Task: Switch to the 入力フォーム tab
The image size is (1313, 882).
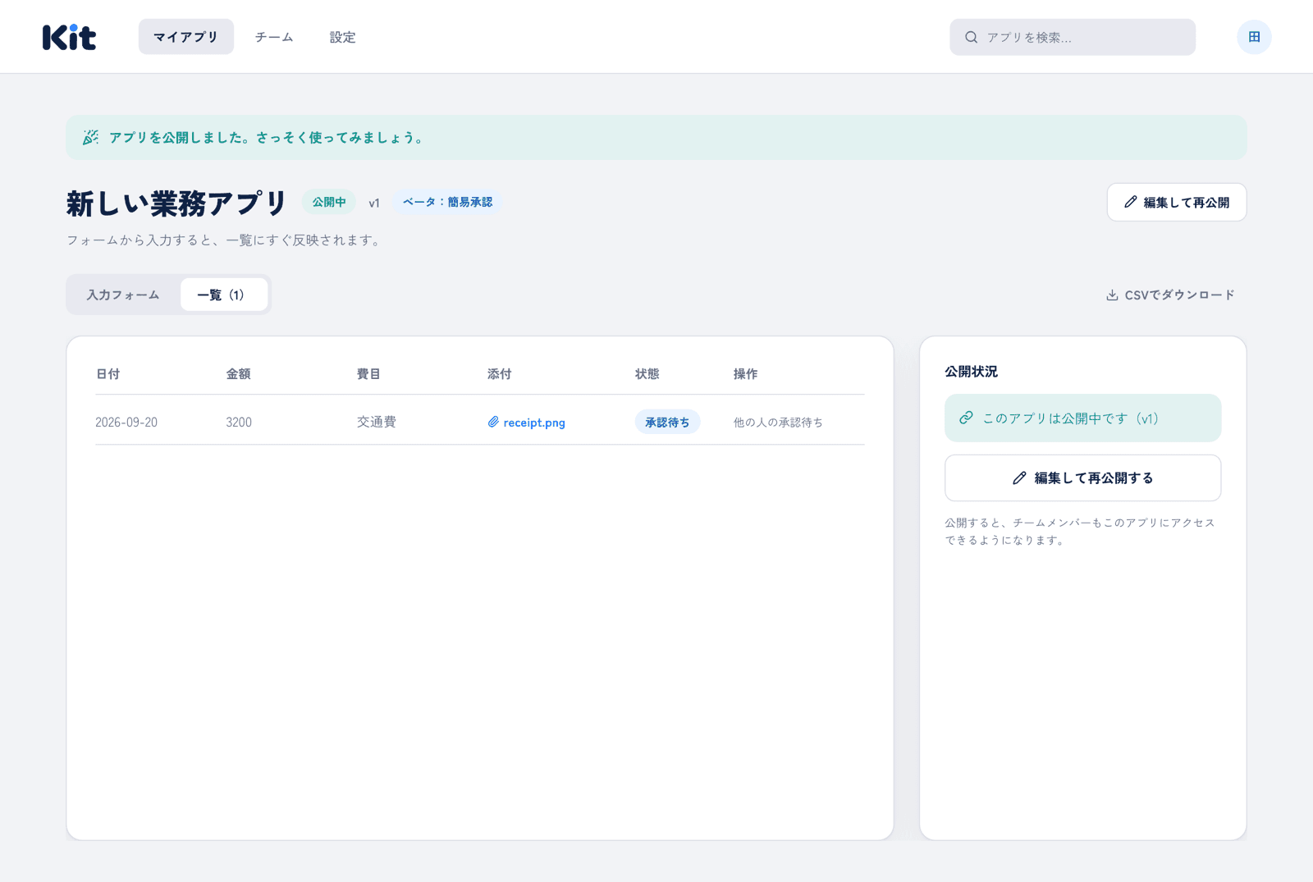Action: point(123,295)
